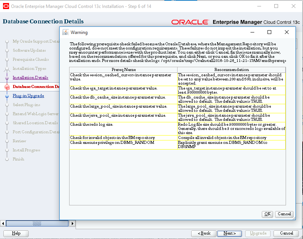The image size is (303, 239).
Task: Click the Oracle icon in the installer title bar
Action: click(x=6, y=6)
